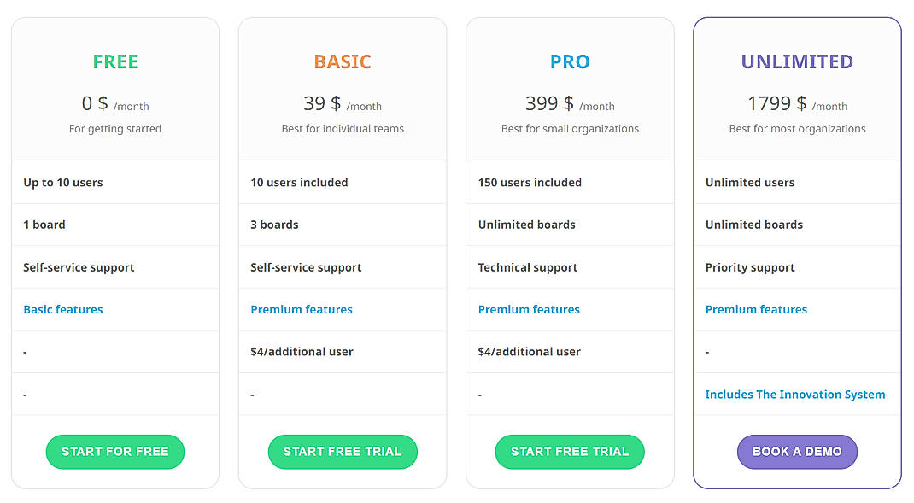Image resolution: width=914 pixels, height=503 pixels.
Task: Open the Premium features link in Basic plan
Action: click(x=301, y=309)
